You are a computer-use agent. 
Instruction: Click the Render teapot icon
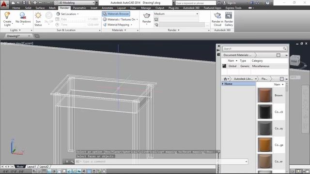pyautogui.click(x=146, y=16)
